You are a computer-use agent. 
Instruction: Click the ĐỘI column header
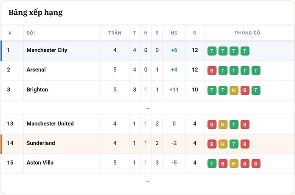click(31, 33)
